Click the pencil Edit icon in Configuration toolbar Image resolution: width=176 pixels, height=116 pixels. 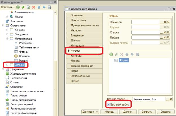click(x=23, y=7)
